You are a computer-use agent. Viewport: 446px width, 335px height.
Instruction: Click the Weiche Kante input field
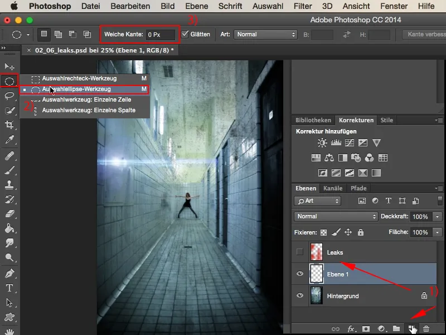tap(161, 35)
